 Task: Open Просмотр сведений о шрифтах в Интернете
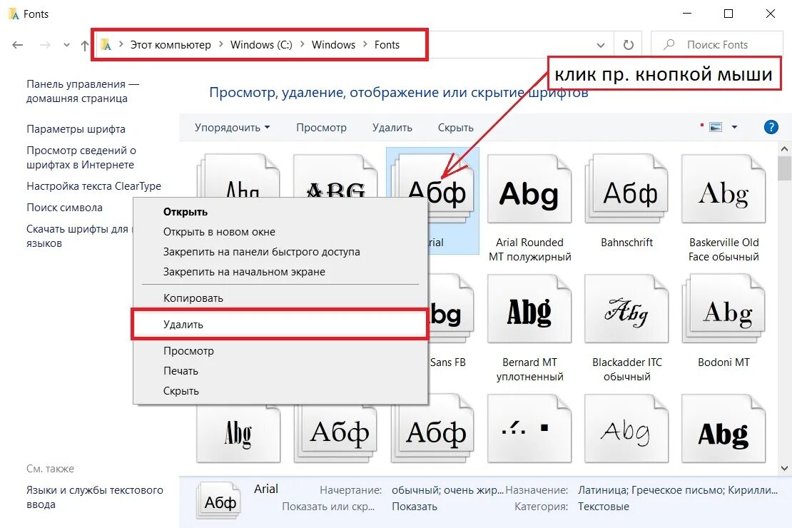tap(81, 157)
